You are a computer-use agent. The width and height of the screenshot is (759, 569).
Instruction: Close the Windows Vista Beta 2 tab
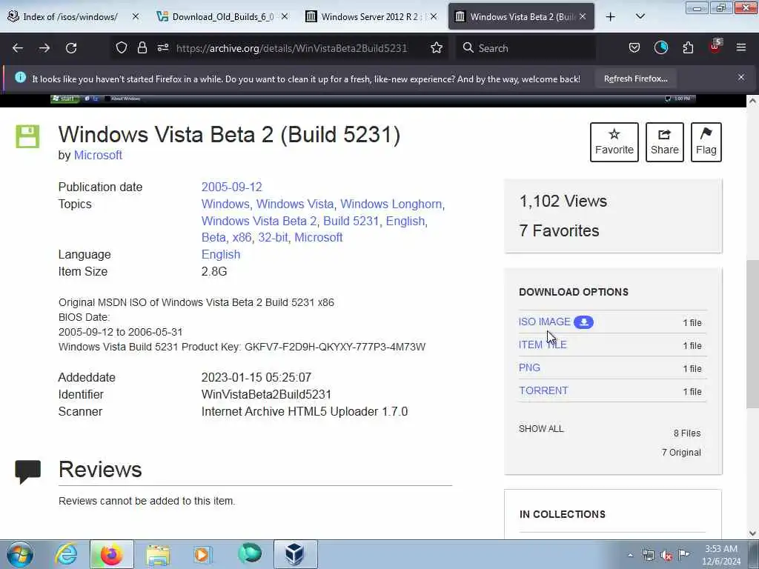point(583,16)
